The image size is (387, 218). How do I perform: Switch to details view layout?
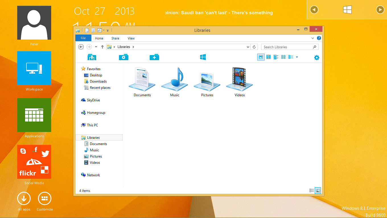click(x=290, y=57)
